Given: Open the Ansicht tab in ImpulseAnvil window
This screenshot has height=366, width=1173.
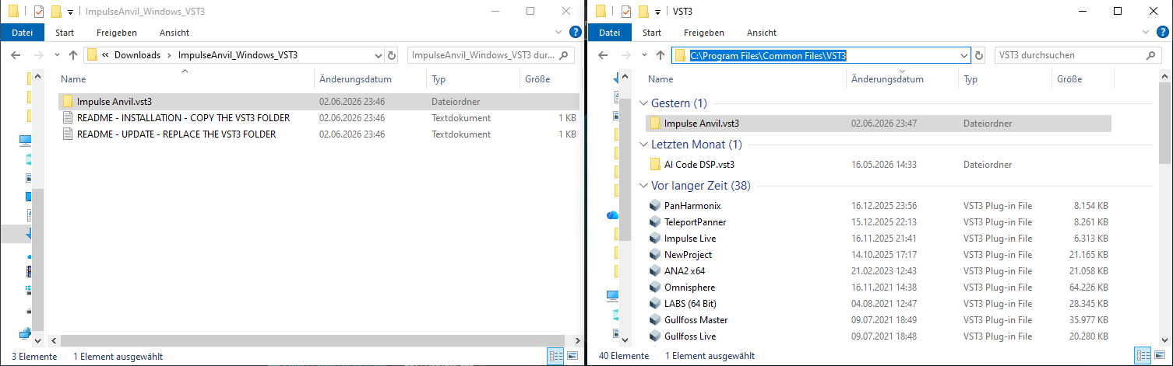Looking at the screenshot, I should tap(174, 33).
